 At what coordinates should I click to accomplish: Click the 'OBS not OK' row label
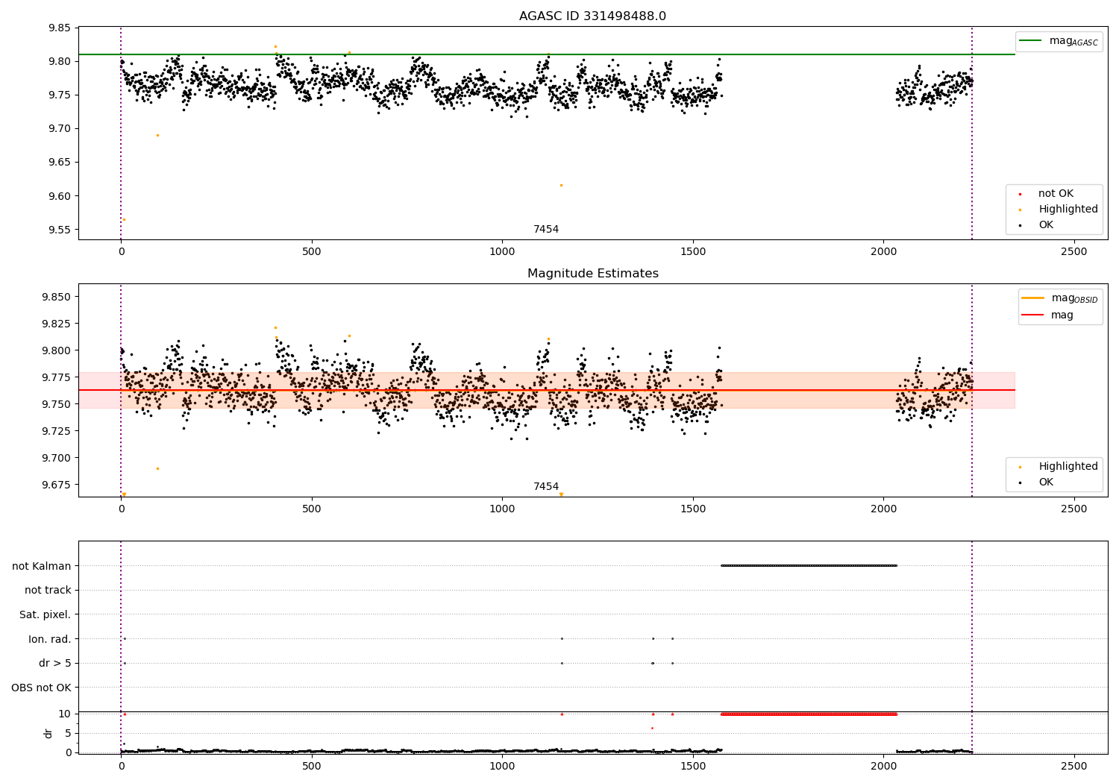point(42,688)
